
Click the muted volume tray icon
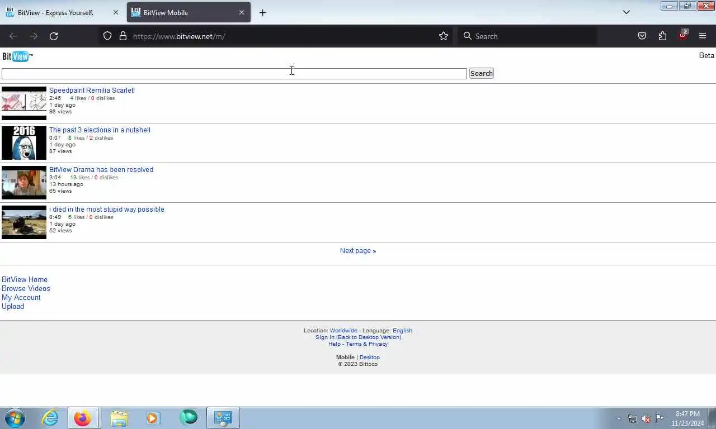(x=646, y=418)
